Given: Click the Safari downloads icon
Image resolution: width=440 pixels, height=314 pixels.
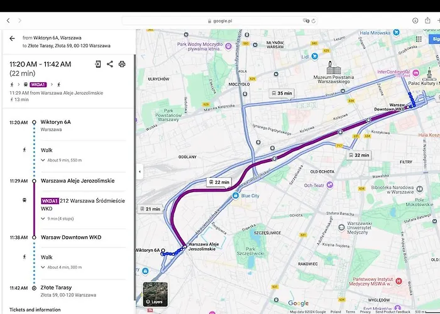Looking at the screenshot, I should coord(415,21).
